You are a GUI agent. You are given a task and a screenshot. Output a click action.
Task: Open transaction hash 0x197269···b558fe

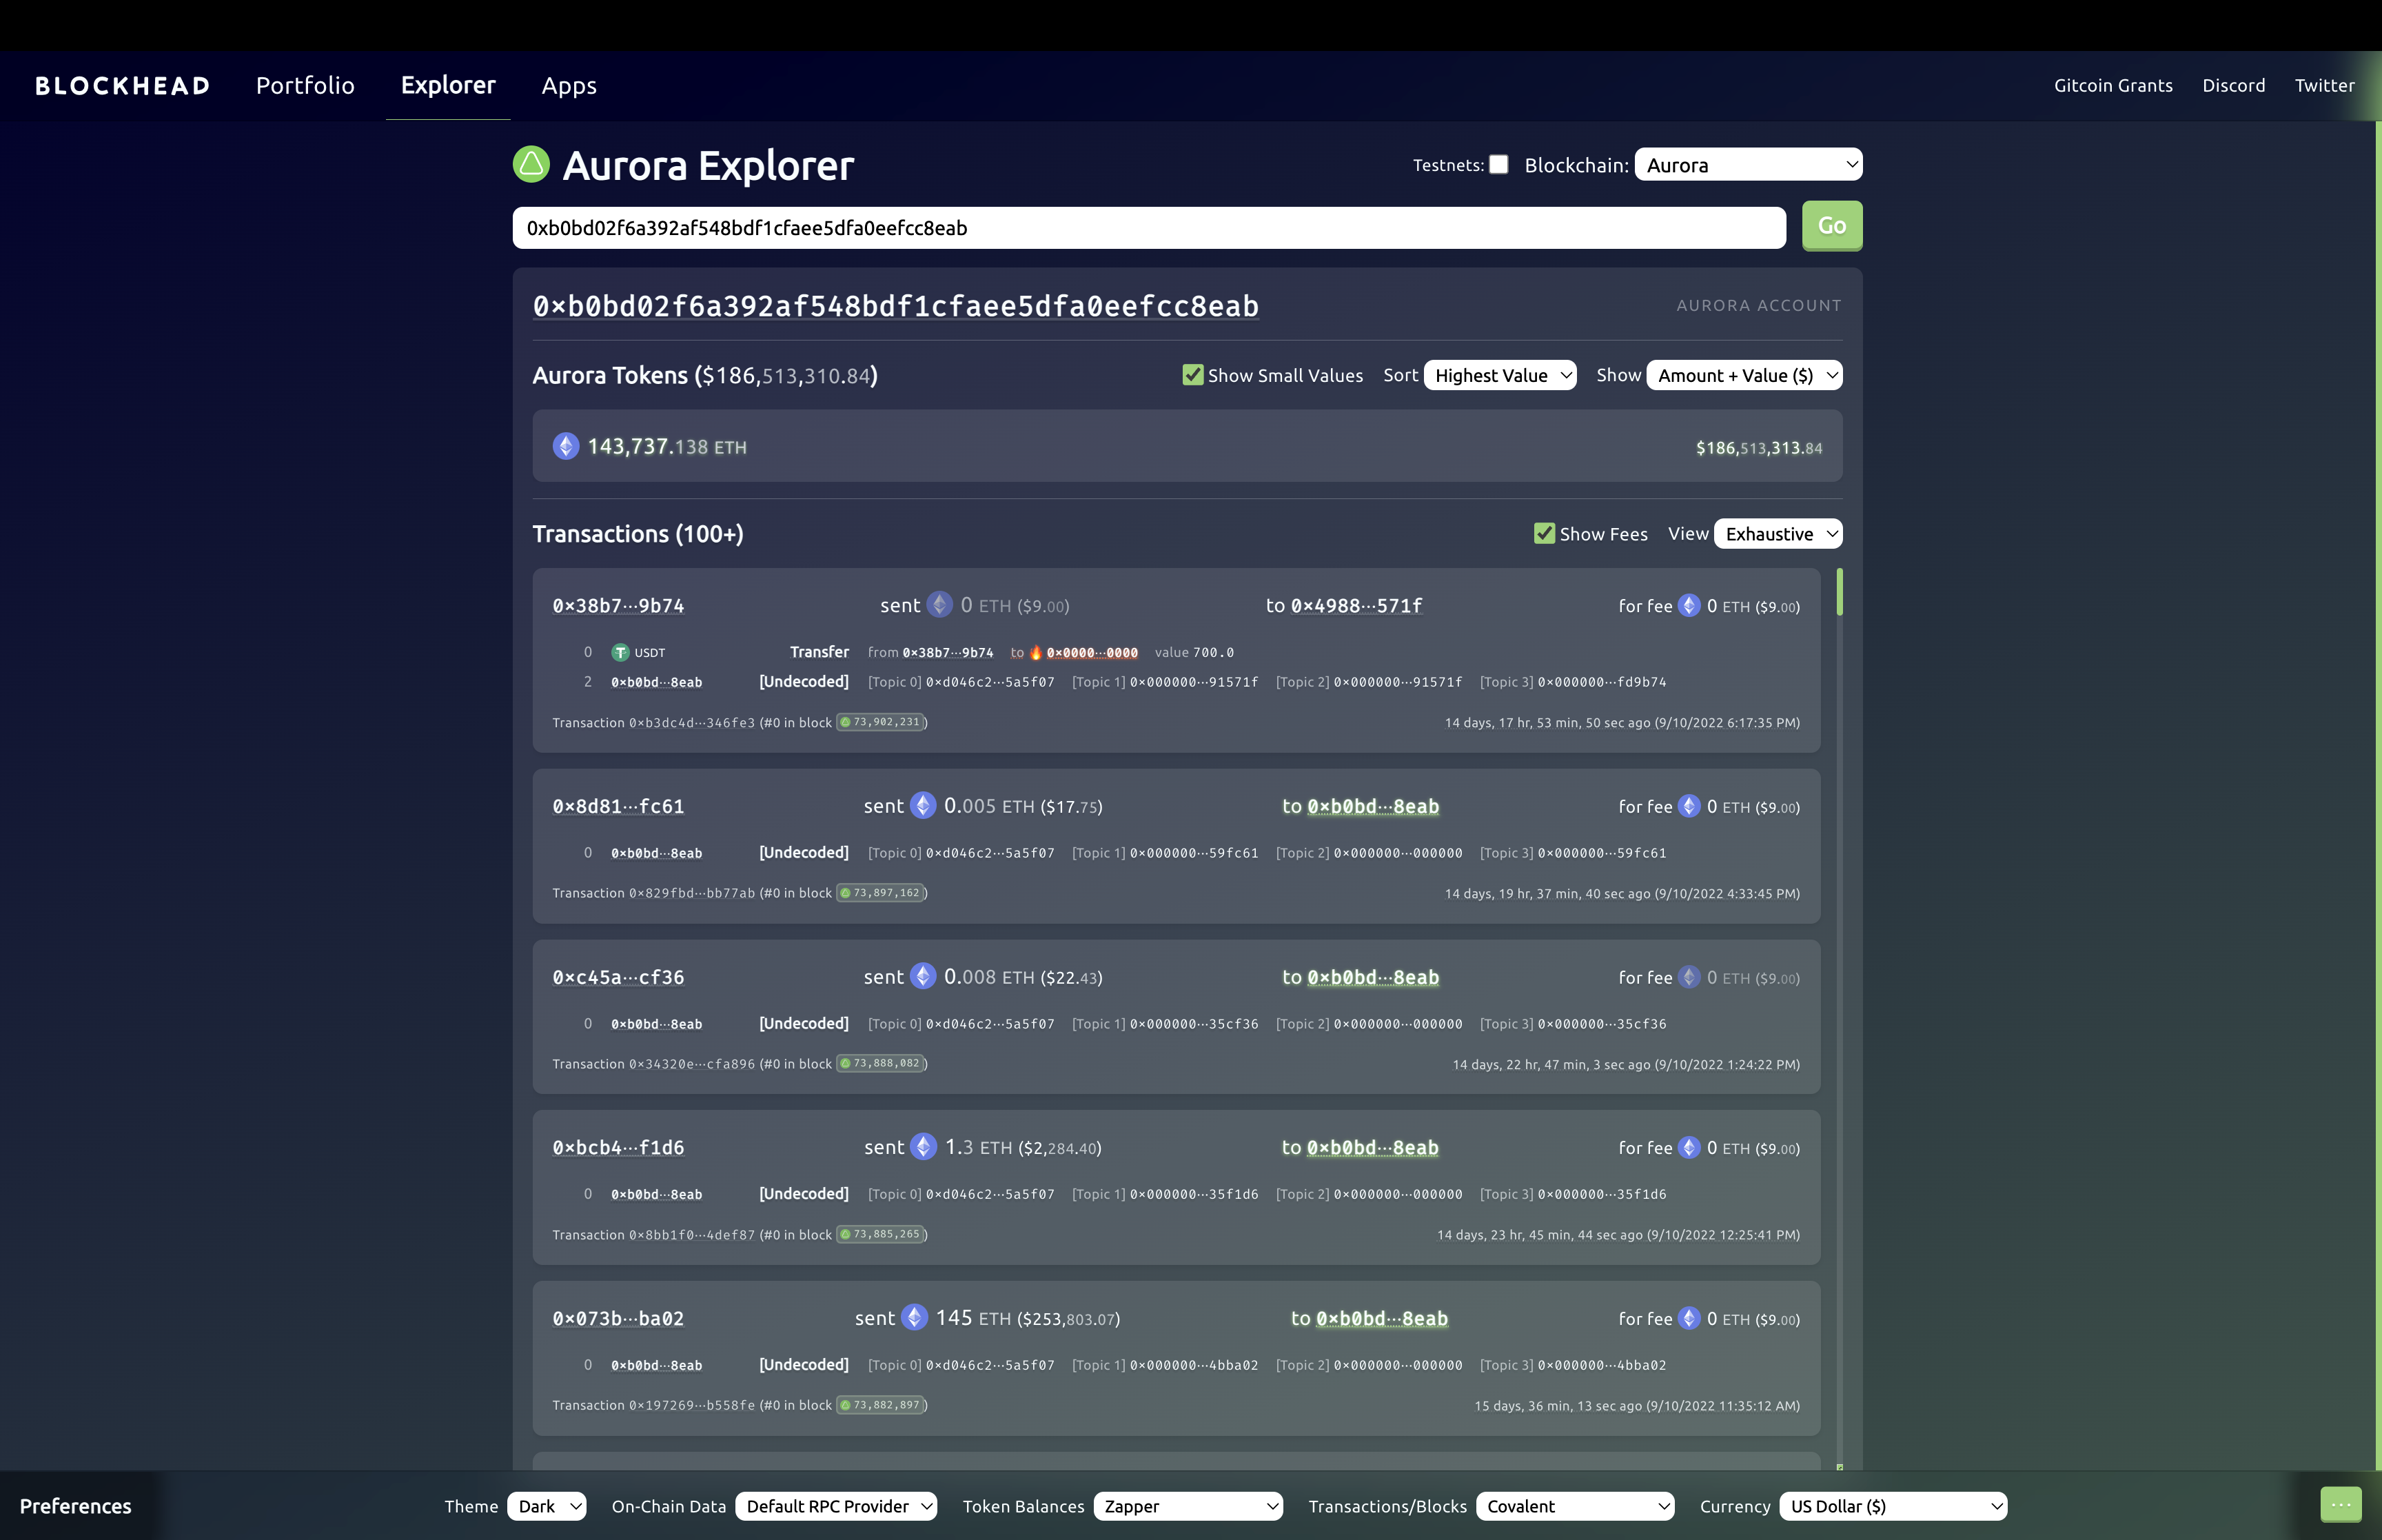click(x=692, y=1406)
